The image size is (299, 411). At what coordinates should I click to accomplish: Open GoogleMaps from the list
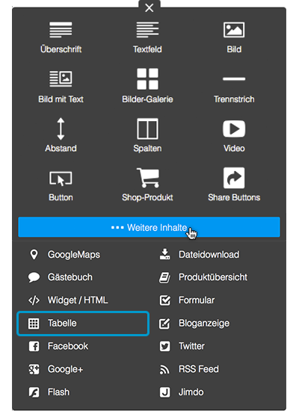point(74,255)
